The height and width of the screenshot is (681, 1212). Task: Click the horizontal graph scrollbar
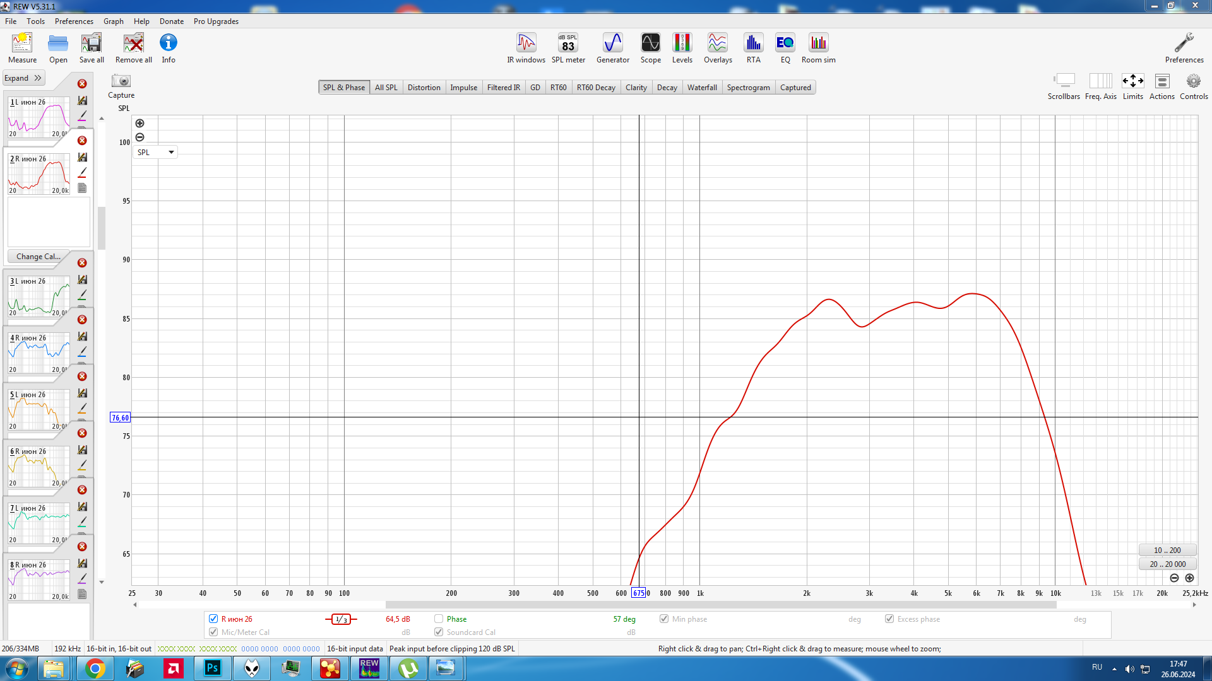720,605
